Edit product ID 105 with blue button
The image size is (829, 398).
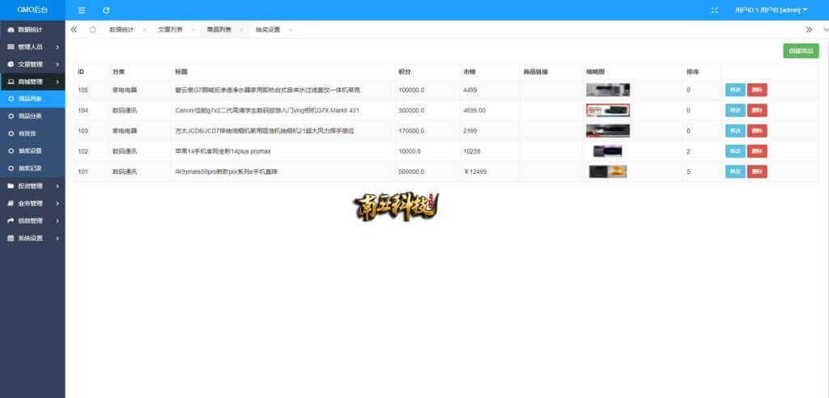click(x=734, y=90)
